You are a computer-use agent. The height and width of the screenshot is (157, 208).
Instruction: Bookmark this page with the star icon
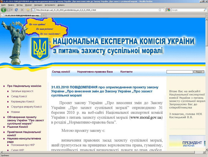(x=160, y=10)
